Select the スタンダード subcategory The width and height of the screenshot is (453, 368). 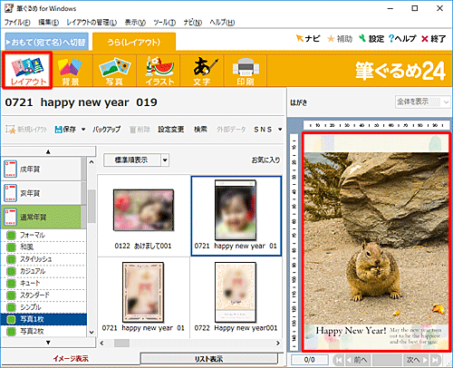click(x=43, y=295)
